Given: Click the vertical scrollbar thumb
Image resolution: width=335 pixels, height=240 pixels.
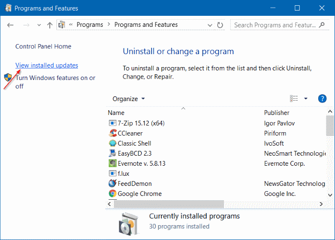Looking at the screenshot, I should (x=330, y=126).
